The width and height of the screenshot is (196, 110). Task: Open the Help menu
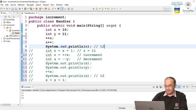pos(66,5)
